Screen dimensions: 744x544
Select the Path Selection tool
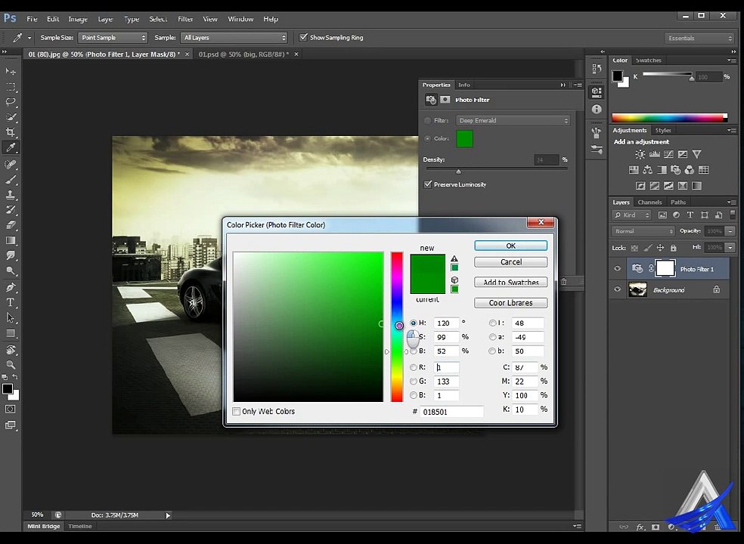point(11,318)
